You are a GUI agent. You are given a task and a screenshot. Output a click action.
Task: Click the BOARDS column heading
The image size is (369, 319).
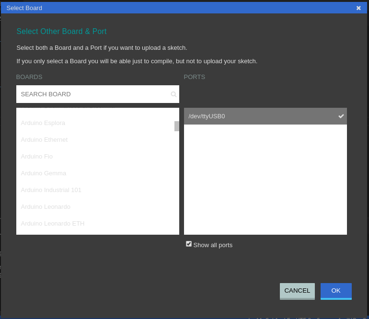click(x=29, y=77)
